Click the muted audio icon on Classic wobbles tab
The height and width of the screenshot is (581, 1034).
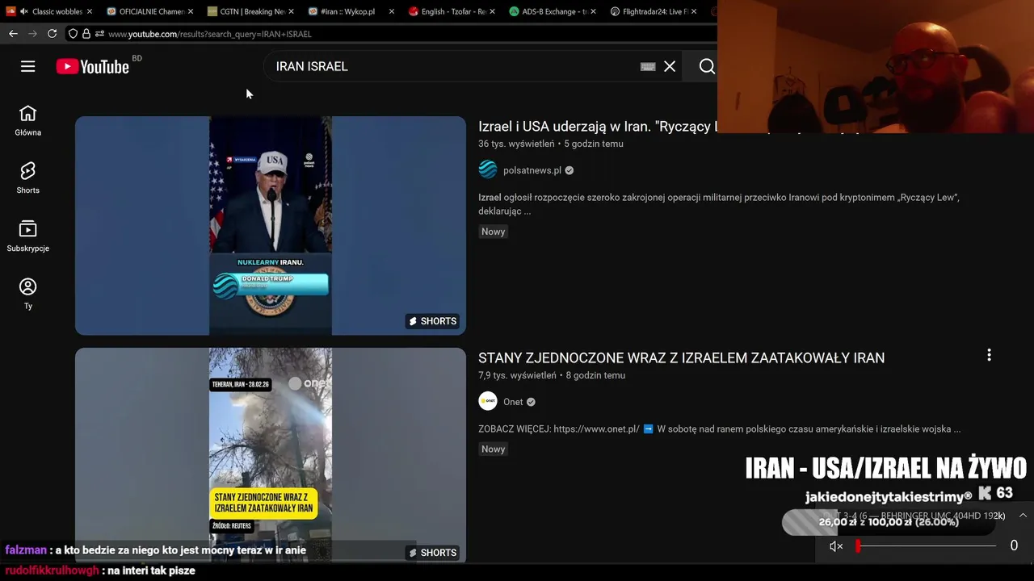click(x=23, y=11)
